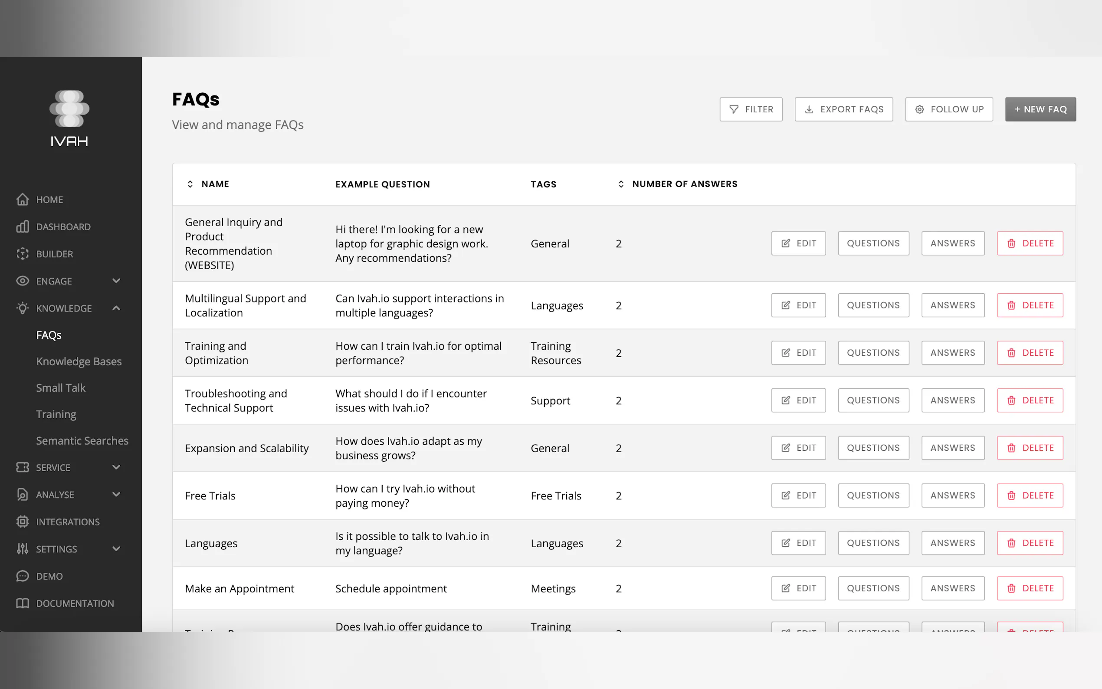Open Builder via its sidebar icon

tap(22, 254)
